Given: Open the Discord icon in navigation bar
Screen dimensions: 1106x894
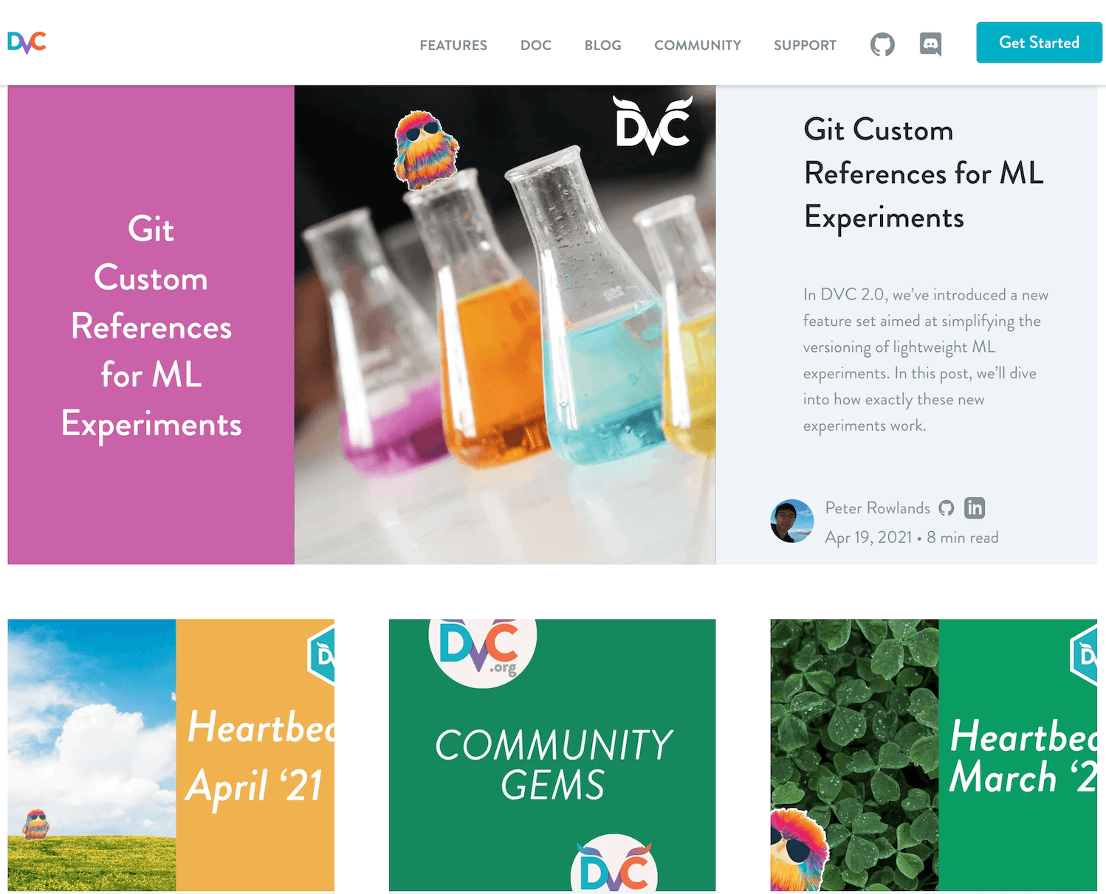Looking at the screenshot, I should (930, 45).
